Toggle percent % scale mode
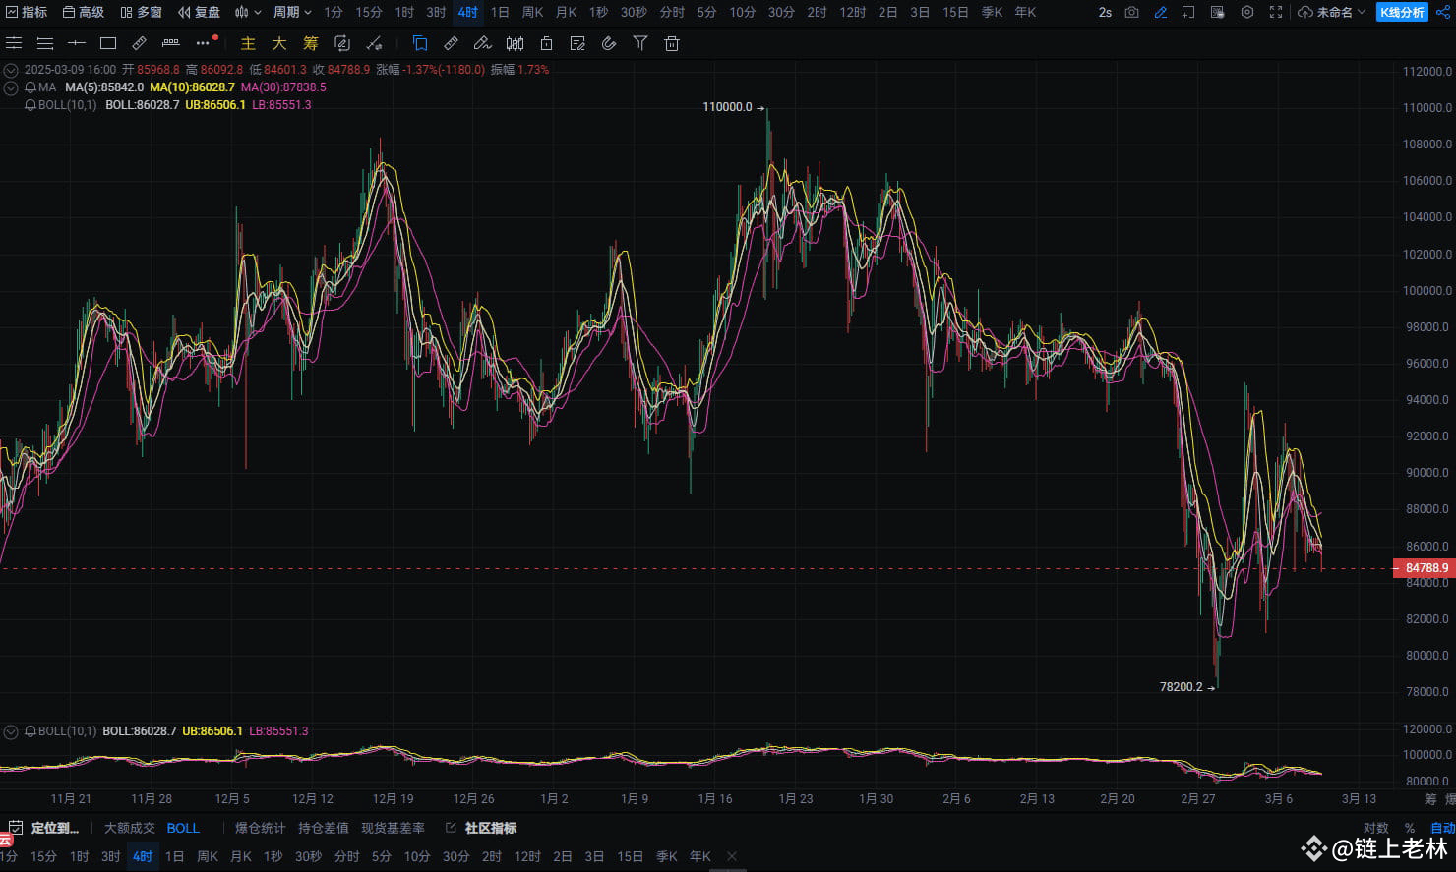Image resolution: width=1456 pixels, height=872 pixels. point(1409,828)
